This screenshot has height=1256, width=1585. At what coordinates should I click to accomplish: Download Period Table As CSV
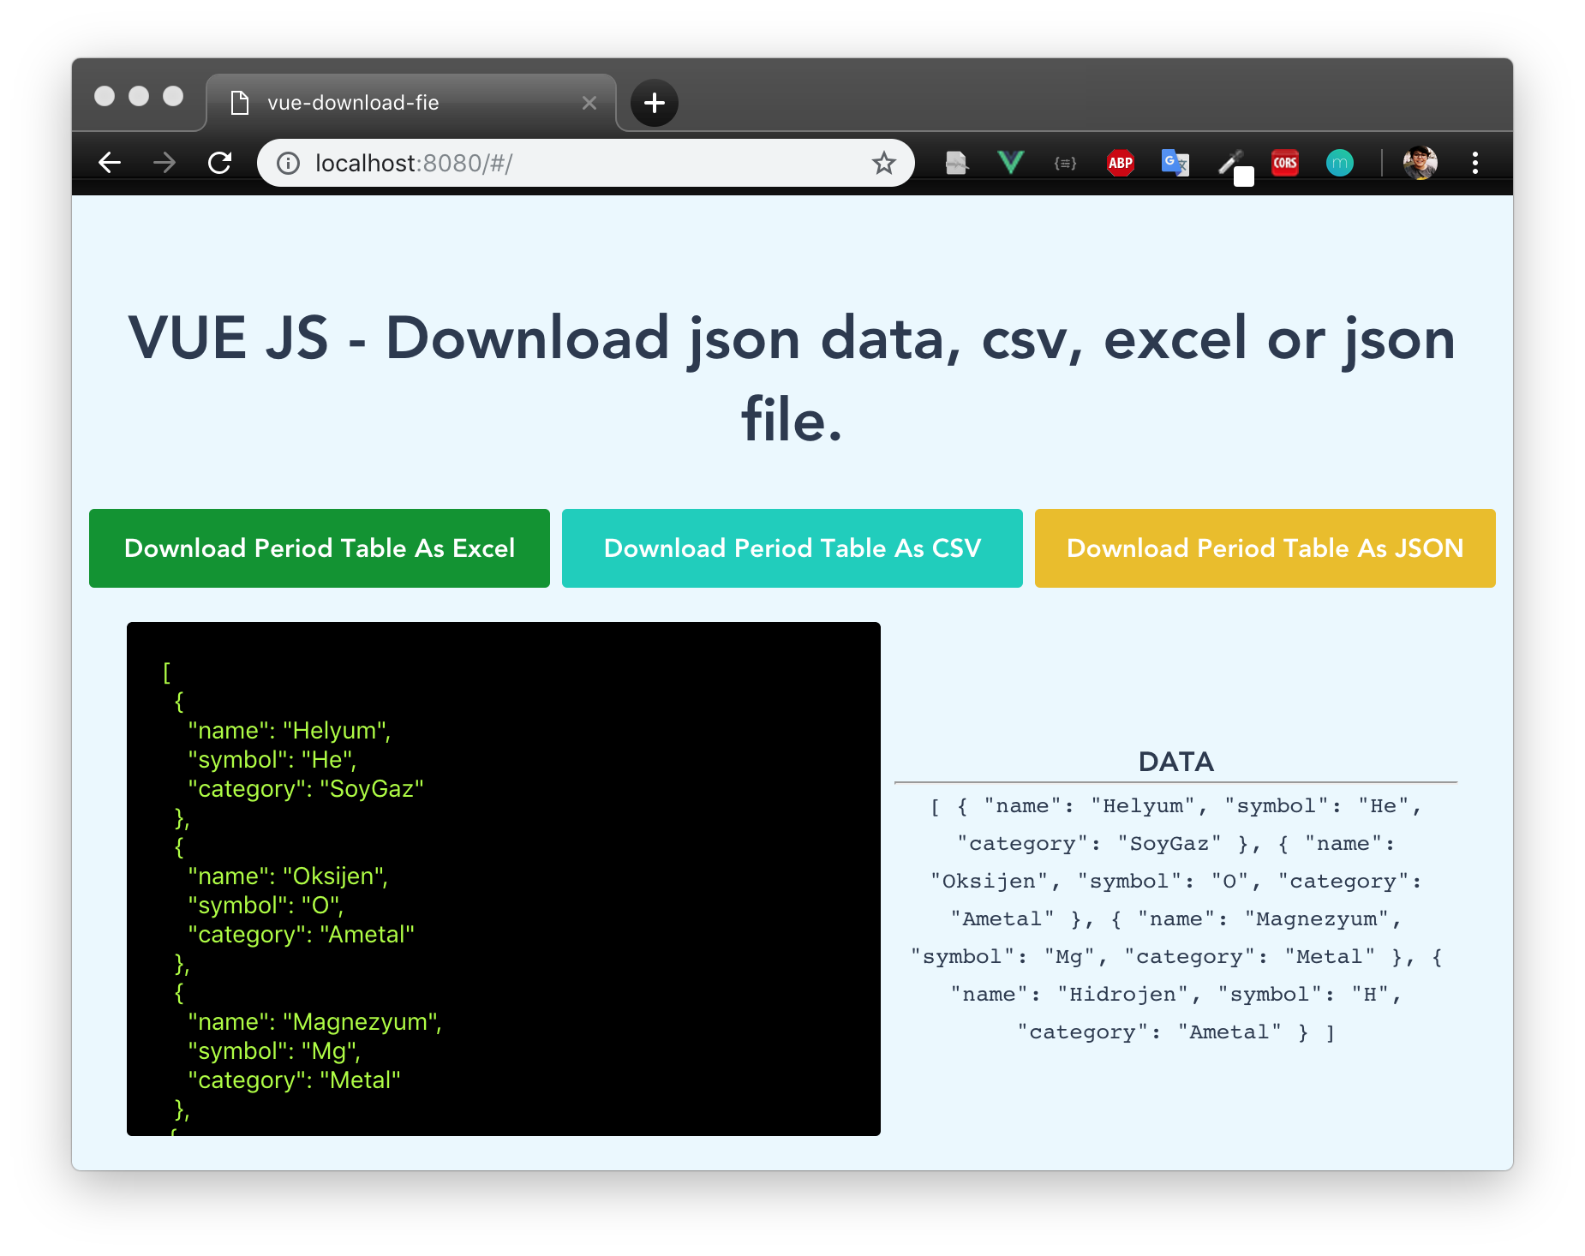[x=792, y=548]
